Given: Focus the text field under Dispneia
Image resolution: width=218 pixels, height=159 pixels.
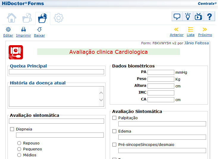Looking at the screenshot, I should pos(60,135).
